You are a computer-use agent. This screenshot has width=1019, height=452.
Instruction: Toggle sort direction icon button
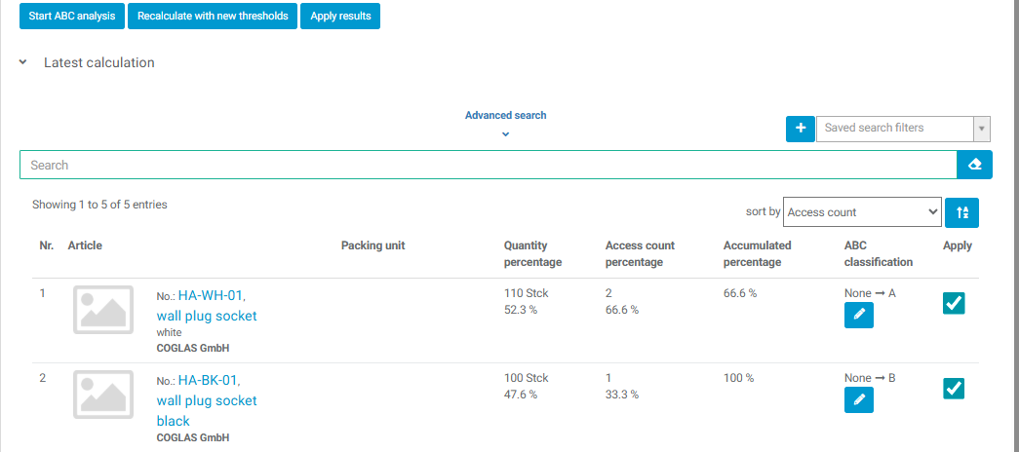(961, 212)
